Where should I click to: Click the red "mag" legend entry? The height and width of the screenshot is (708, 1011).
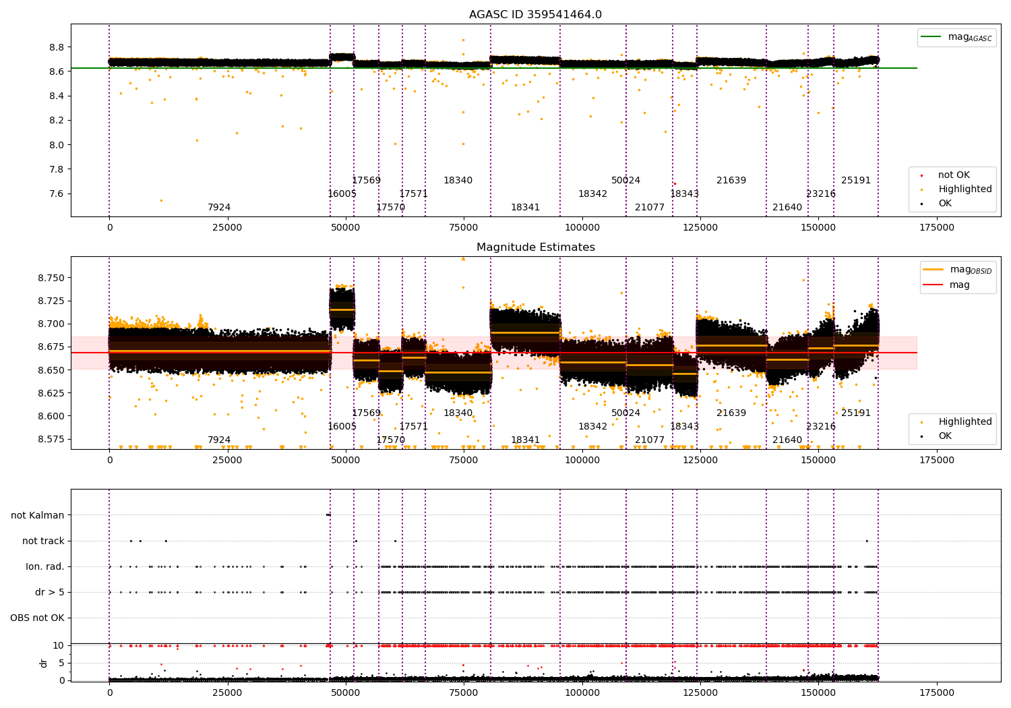pos(947,285)
